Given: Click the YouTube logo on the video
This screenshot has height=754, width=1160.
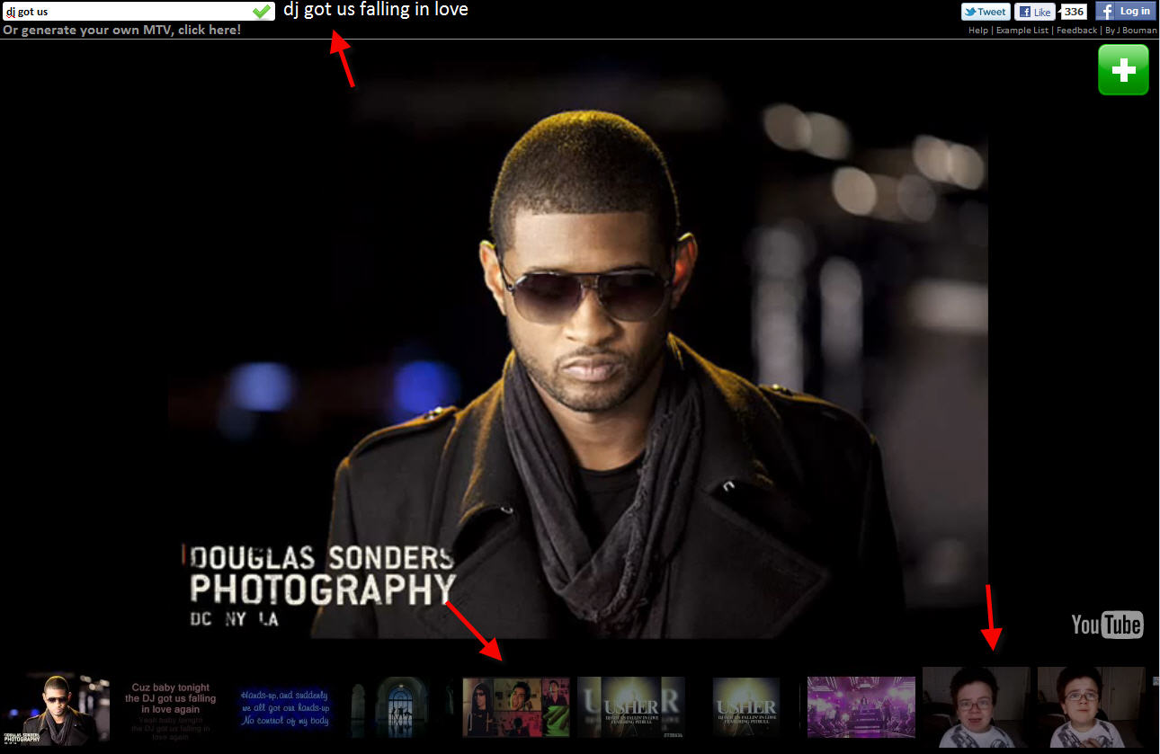Looking at the screenshot, I should coord(1107,625).
